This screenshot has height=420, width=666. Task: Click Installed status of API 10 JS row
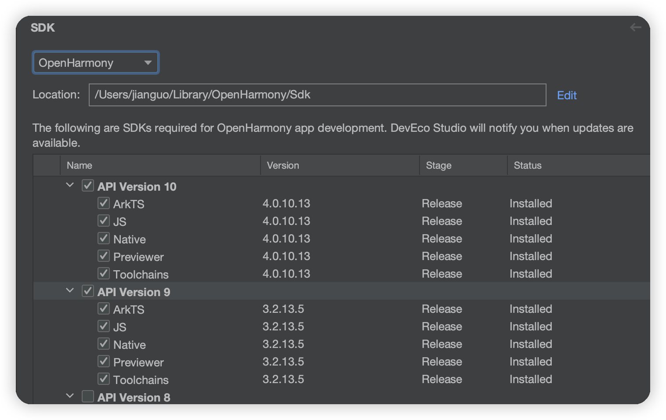tap(531, 221)
